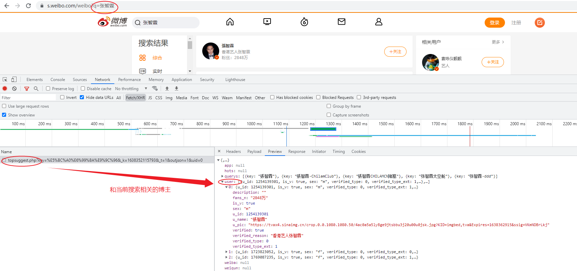Toggle the Invert filter checkbox
577x271 pixels.
tap(62, 97)
